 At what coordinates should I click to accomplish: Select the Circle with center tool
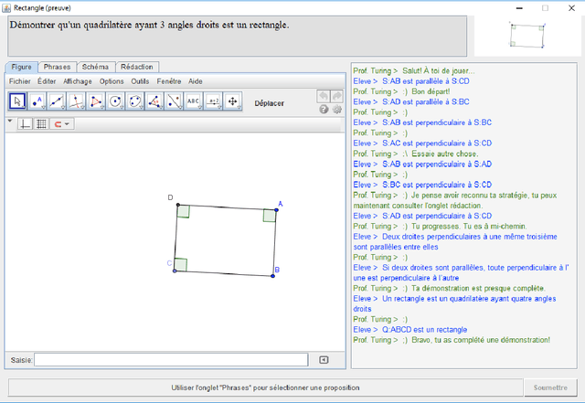click(x=115, y=101)
